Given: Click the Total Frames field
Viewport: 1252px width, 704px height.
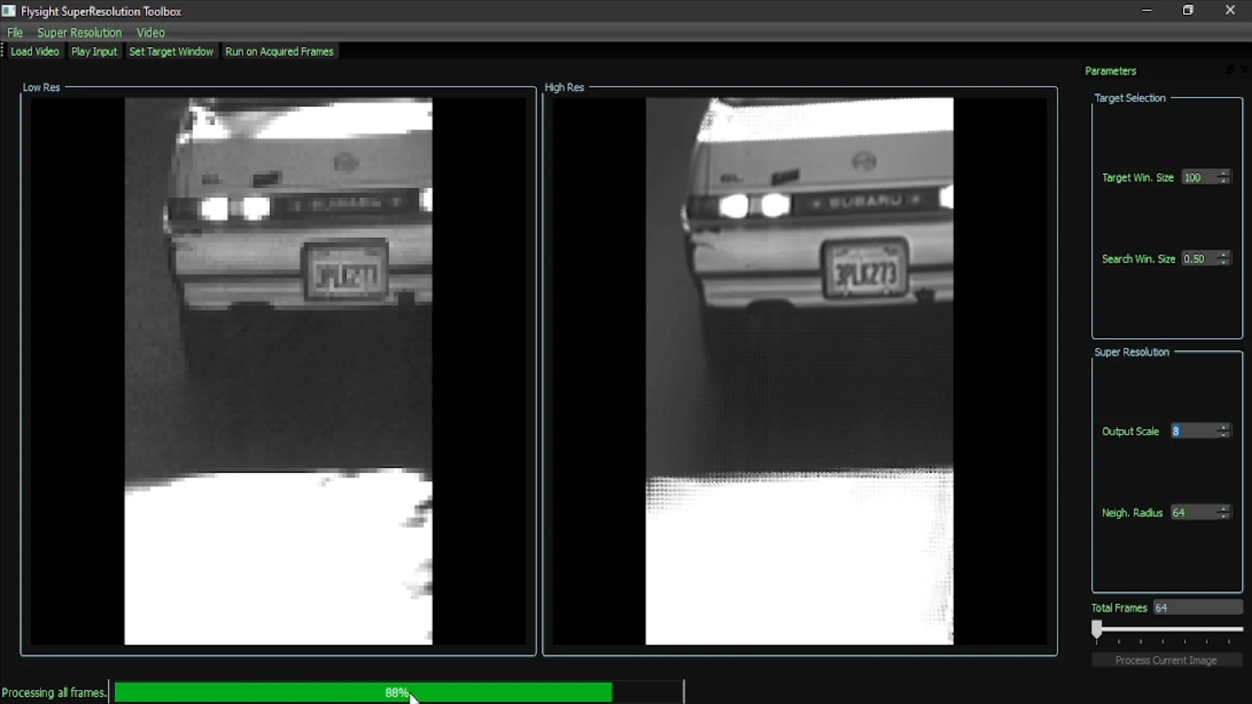Looking at the screenshot, I should coord(1197,608).
